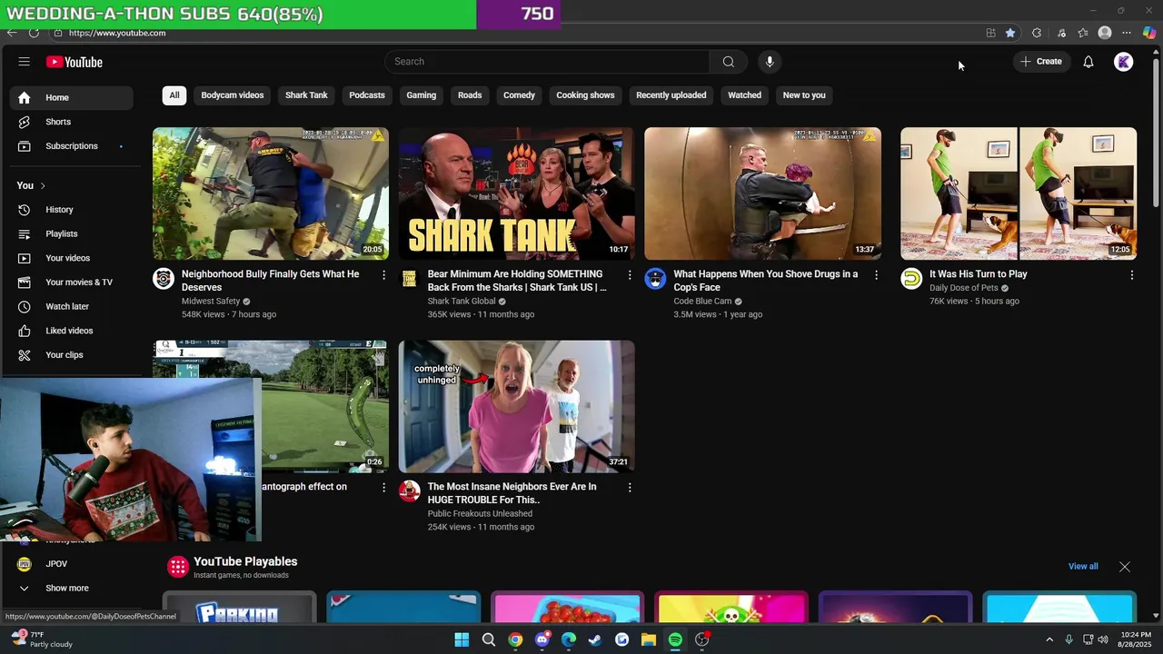Select the Roads chip
The image size is (1163, 654).
470,95
